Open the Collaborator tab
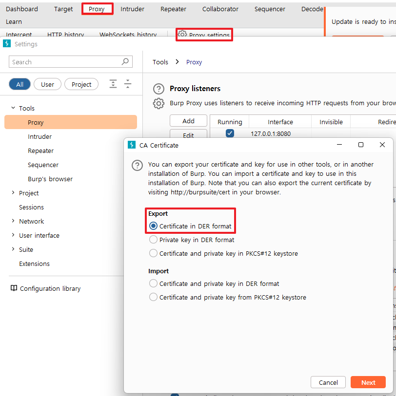The width and height of the screenshot is (396, 396). (220, 9)
